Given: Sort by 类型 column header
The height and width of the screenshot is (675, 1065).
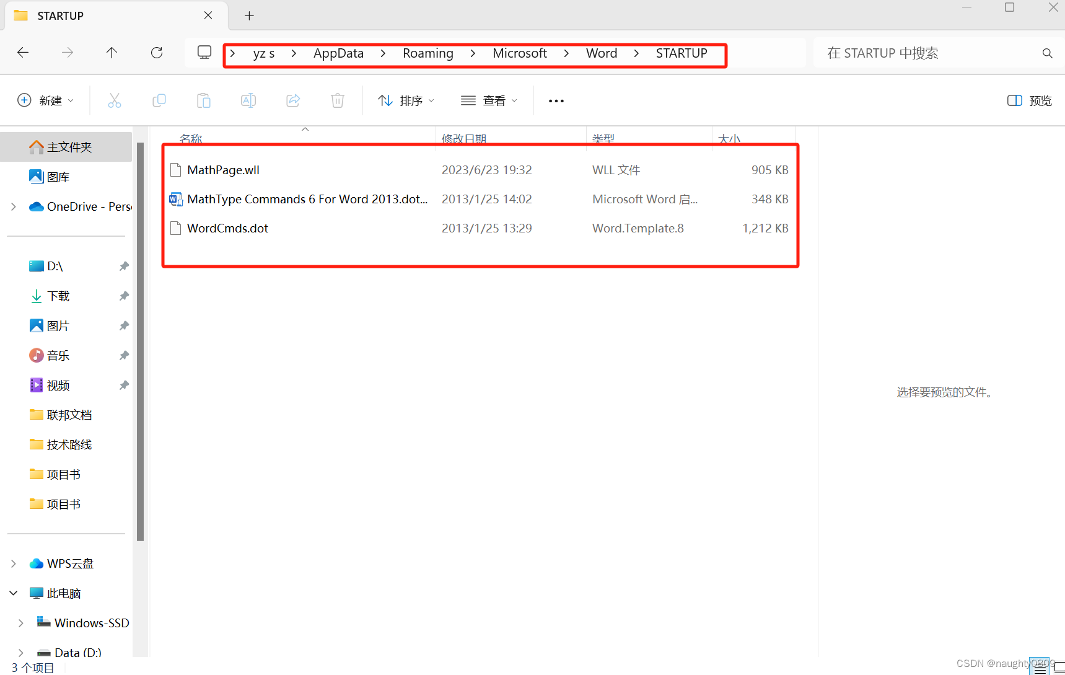Looking at the screenshot, I should tap(603, 139).
